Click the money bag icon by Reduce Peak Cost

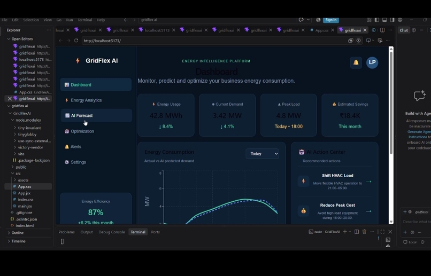pyautogui.click(x=303, y=211)
